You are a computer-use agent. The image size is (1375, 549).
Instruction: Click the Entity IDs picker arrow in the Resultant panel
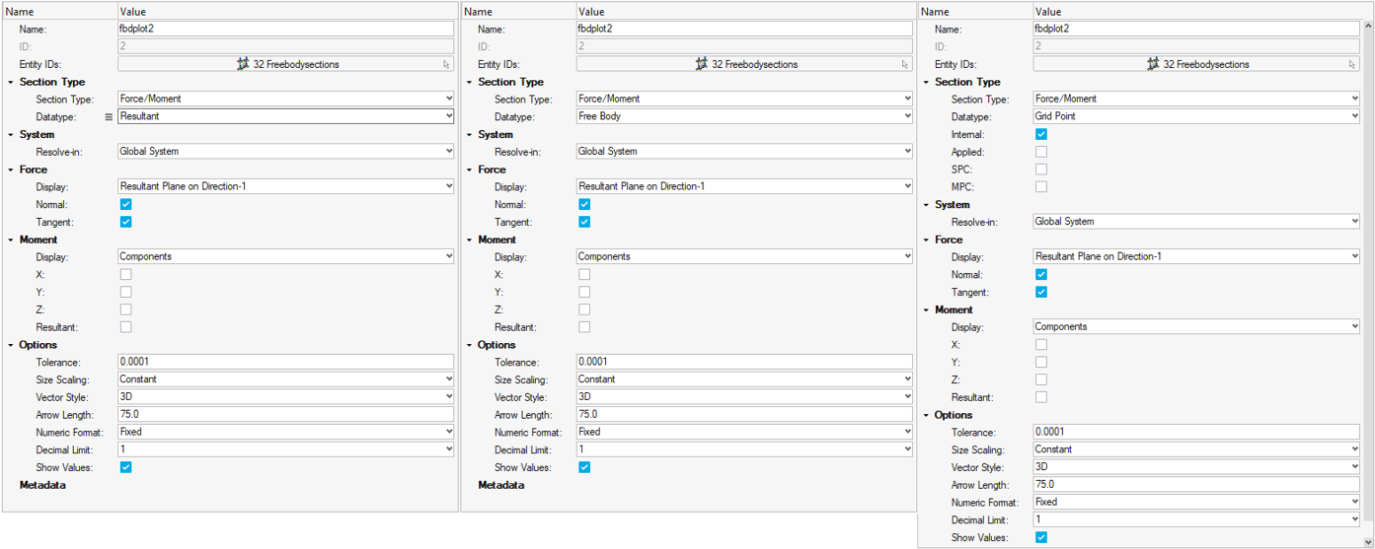tap(446, 64)
